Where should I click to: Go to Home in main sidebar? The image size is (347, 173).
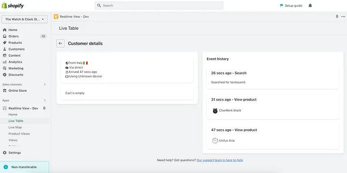click(x=13, y=30)
